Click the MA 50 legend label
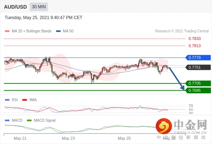Viewport: 212px width, 144px height. pos(68,31)
